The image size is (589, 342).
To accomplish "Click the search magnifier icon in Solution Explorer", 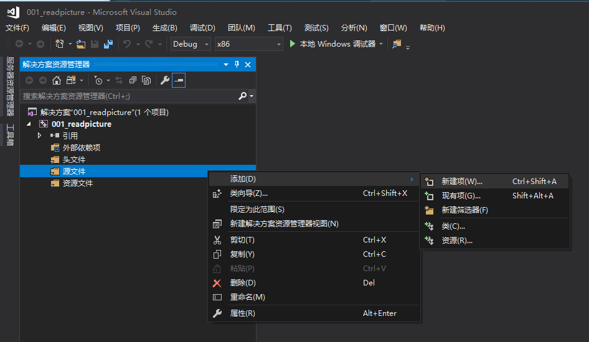I will (x=243, y=96).
